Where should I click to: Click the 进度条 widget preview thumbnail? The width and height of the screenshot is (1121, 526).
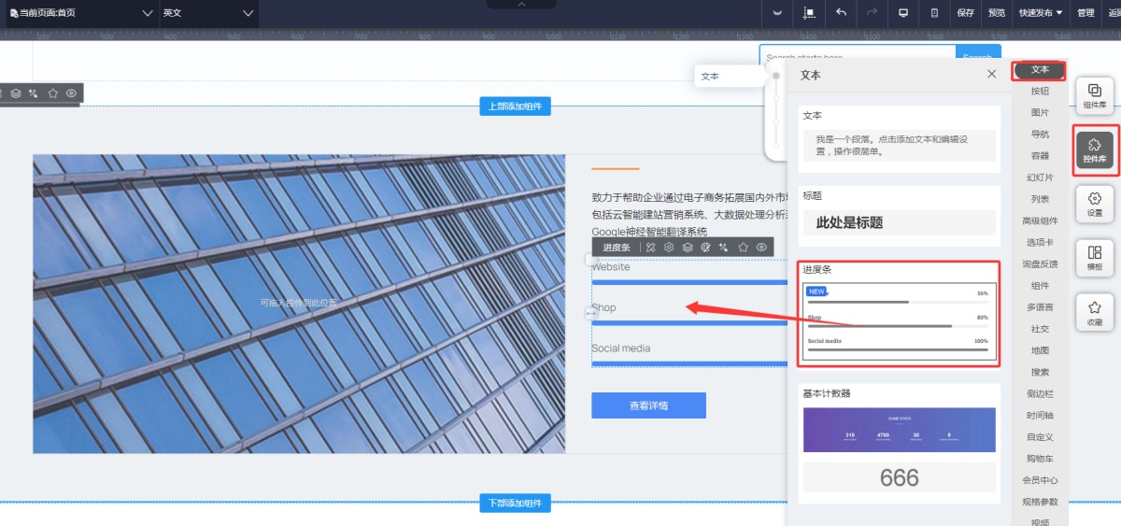click(900, 322)
